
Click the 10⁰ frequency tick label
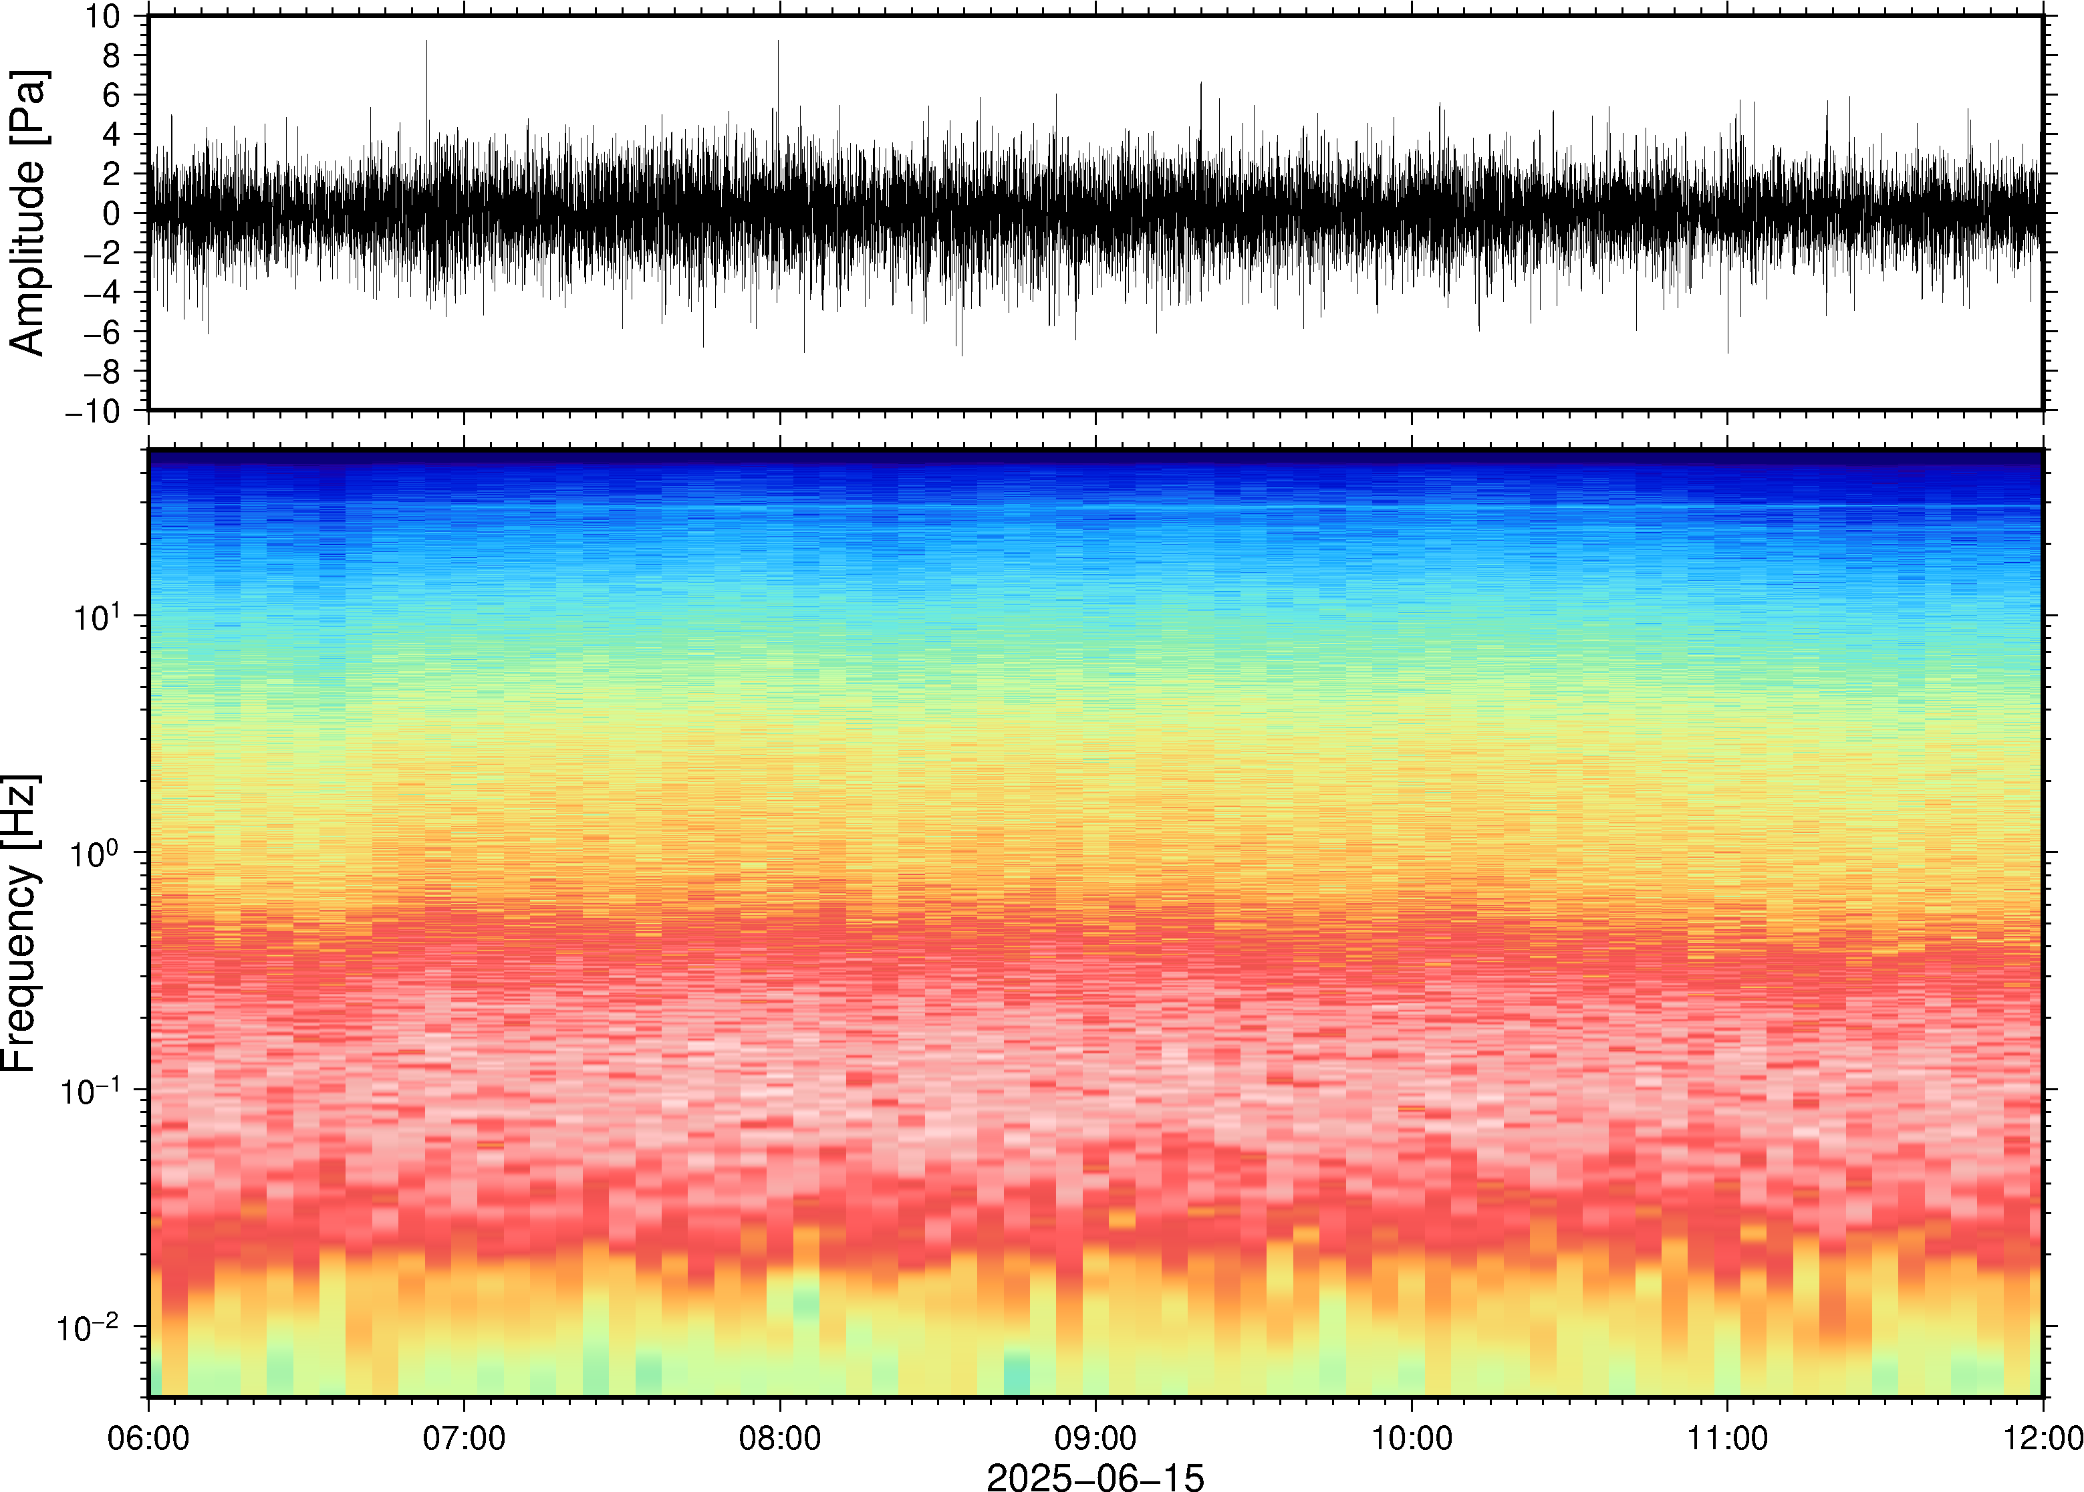point(96,854)
